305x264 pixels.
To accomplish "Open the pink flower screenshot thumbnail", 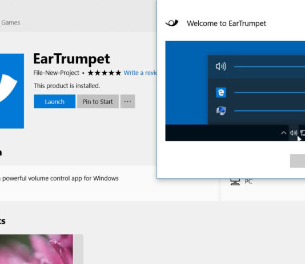I will 37,249.
